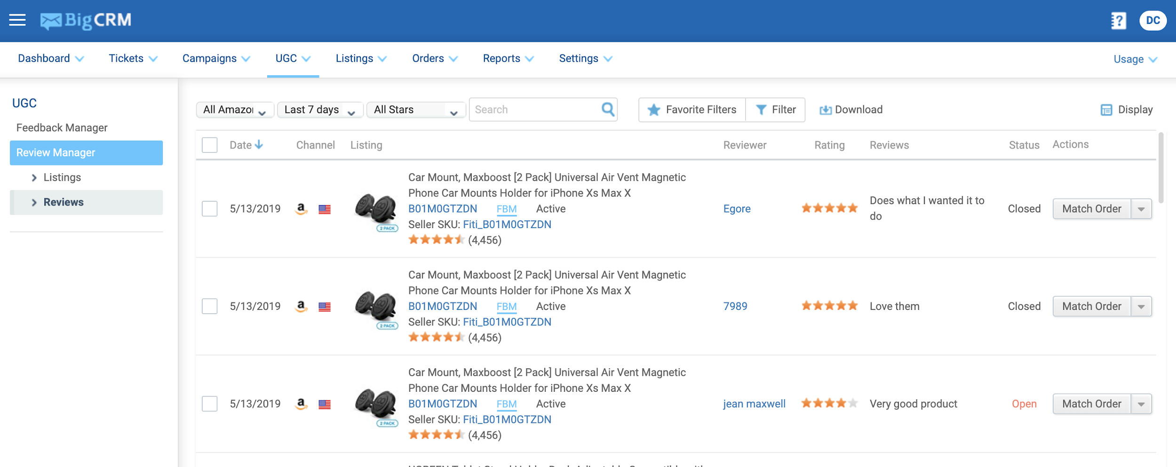Click Amazon icon in 7989 row

pos(302,307)
